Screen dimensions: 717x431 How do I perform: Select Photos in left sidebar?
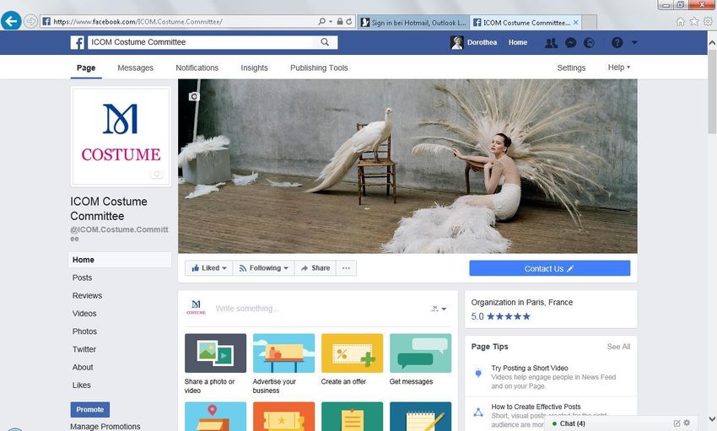point(84,331)
